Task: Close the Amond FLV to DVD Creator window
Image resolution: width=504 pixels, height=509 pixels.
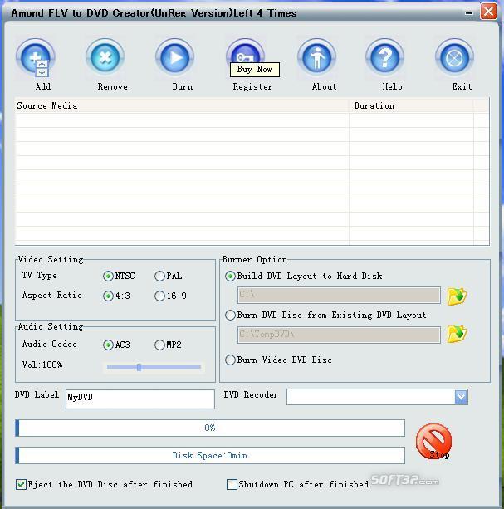Action: tap(488, 12)
